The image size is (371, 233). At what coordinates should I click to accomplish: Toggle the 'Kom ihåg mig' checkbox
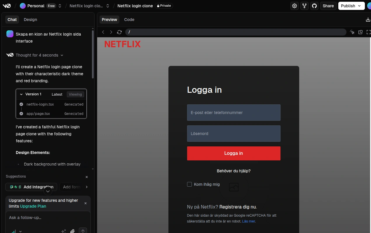point(189,184)
